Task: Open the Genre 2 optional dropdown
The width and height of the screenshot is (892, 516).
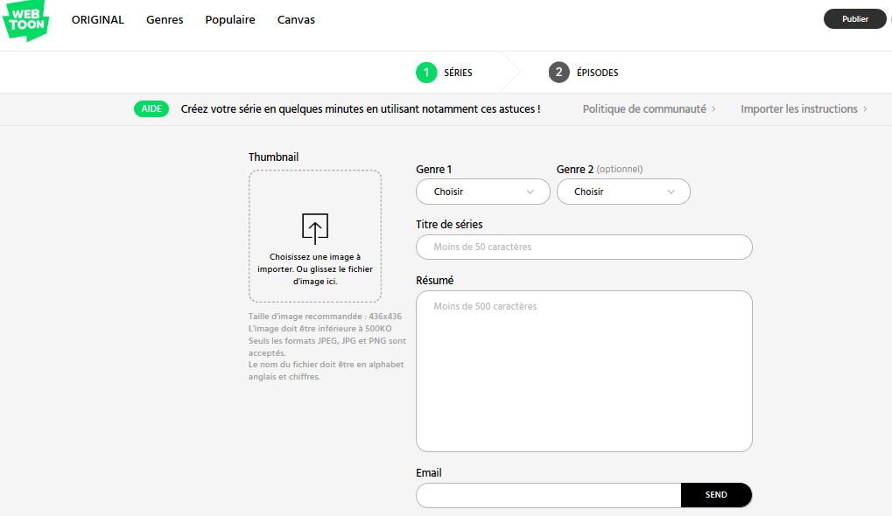Action: tap(622, 192)
